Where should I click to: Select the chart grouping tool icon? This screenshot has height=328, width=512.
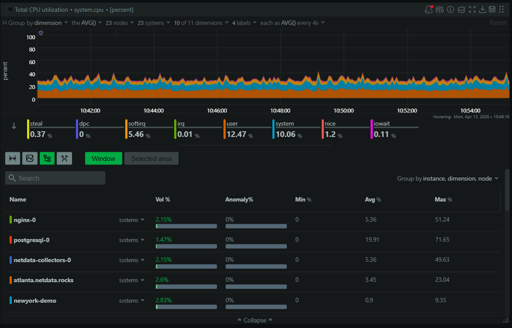[x=47, y=158]
